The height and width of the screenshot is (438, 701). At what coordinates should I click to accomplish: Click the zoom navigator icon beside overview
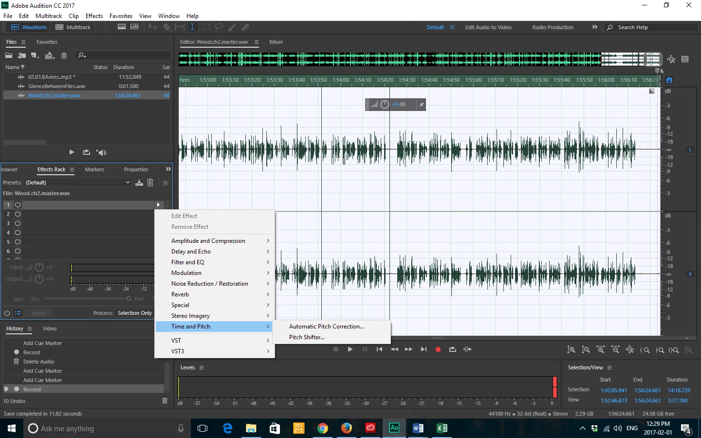(671, 59)
